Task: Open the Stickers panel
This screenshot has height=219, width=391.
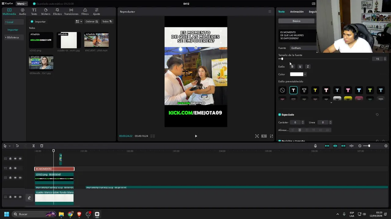Action: coord(46,12)
